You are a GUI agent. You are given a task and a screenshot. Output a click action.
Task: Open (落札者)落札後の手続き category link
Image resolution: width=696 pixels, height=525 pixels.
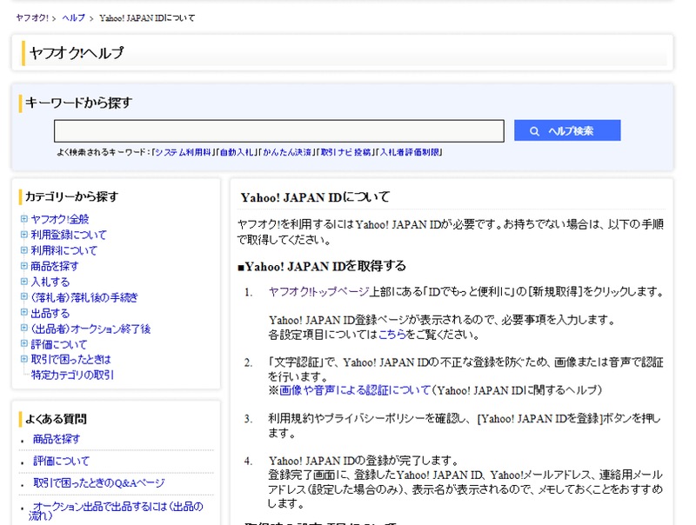coord(84,297)
